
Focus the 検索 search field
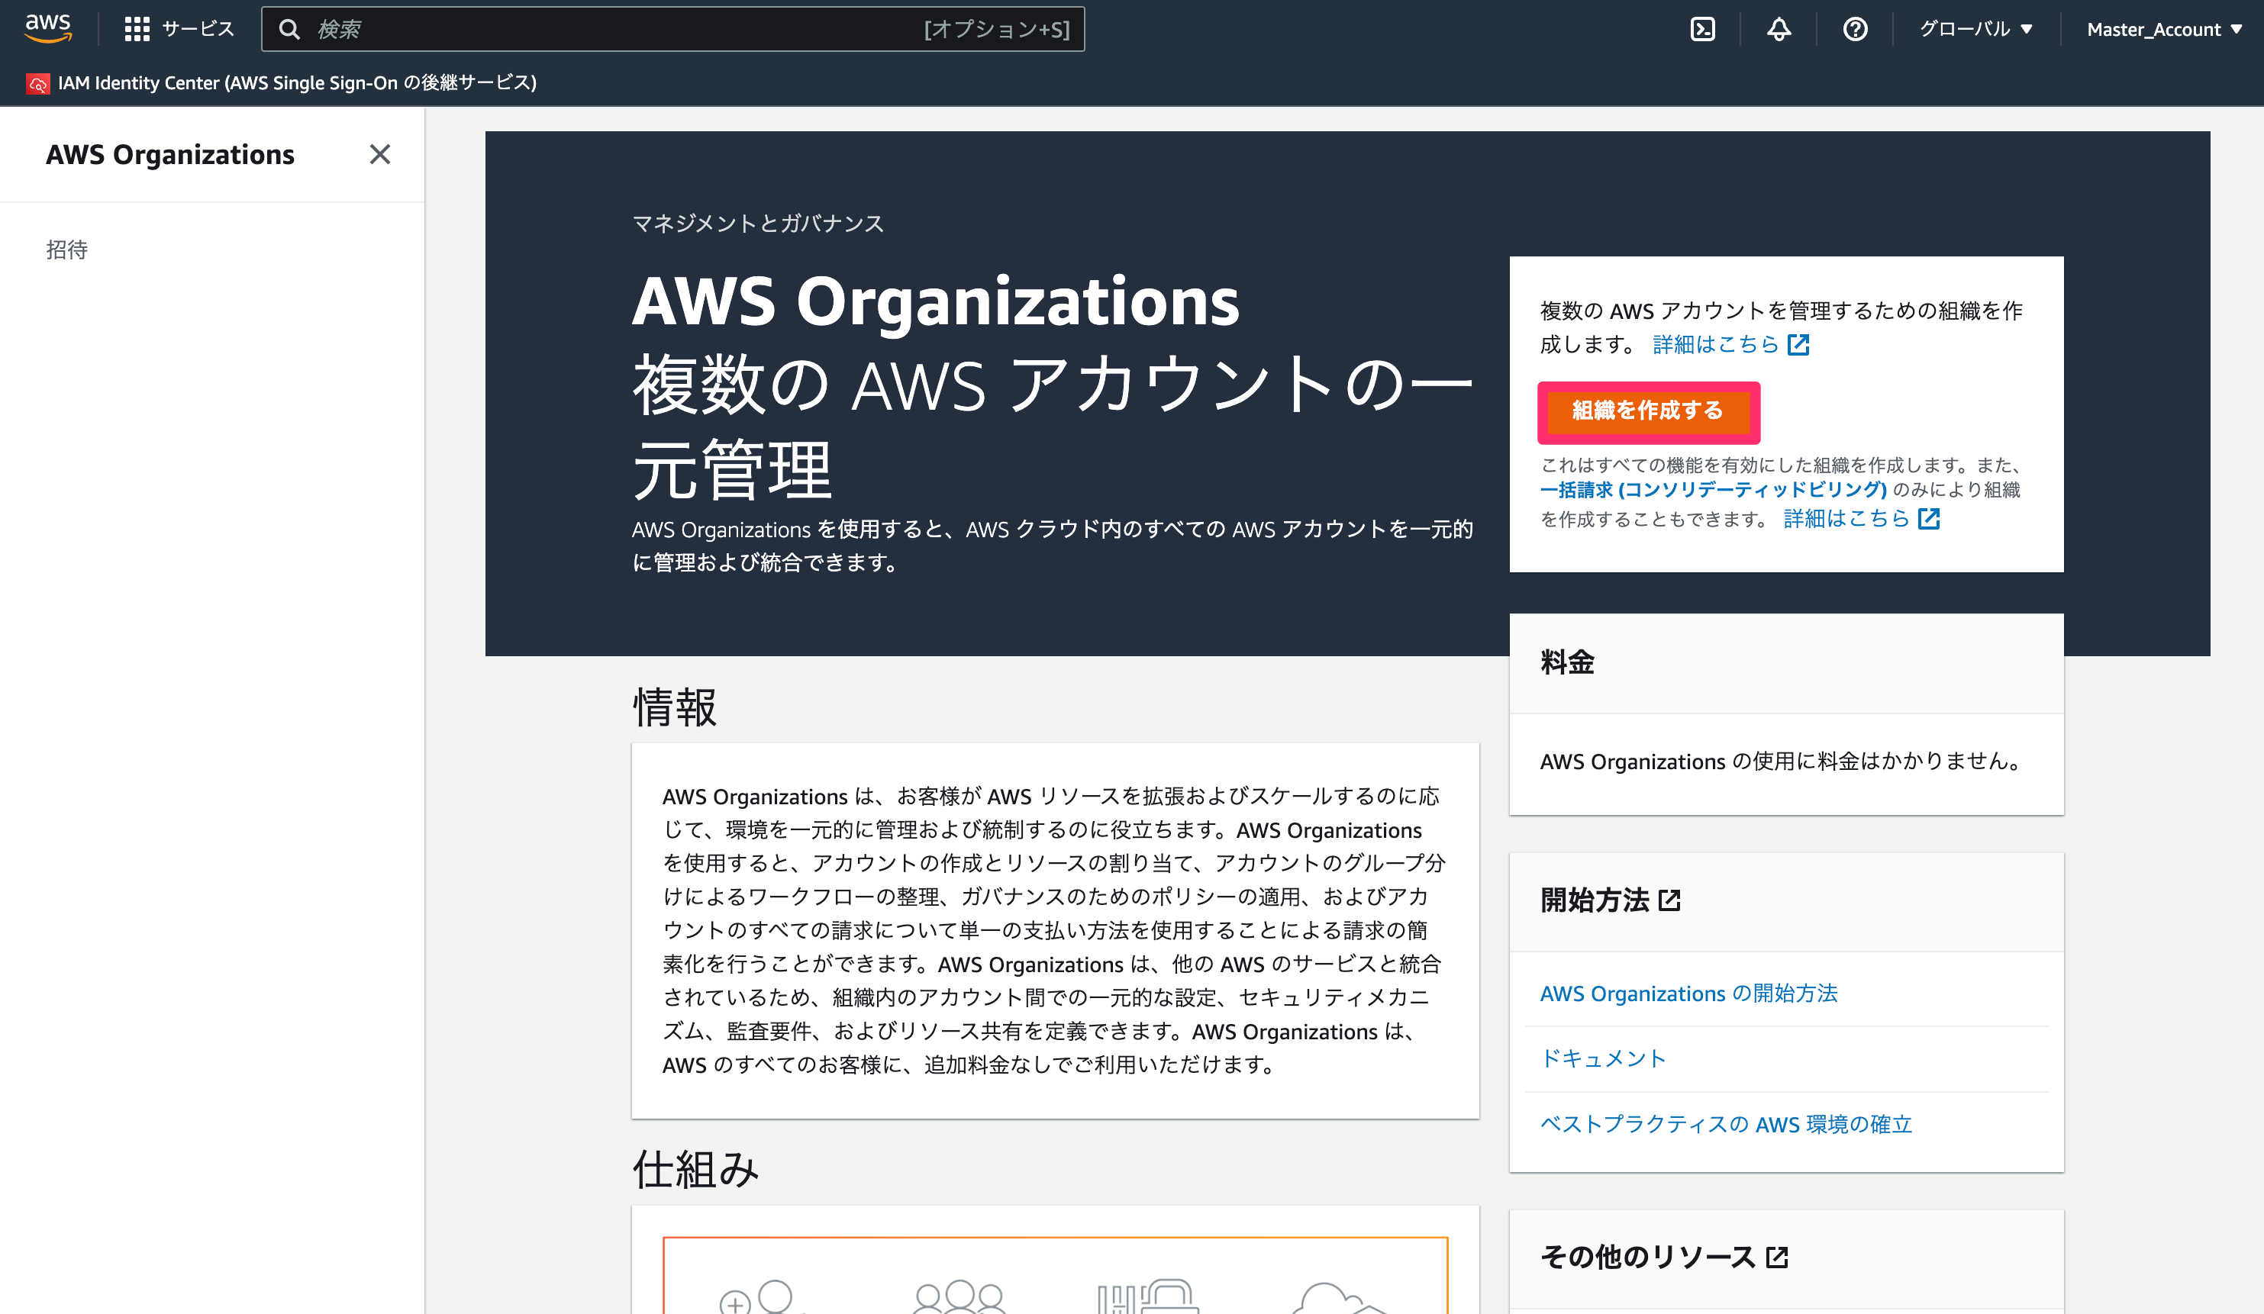click(x=673, y=30)
